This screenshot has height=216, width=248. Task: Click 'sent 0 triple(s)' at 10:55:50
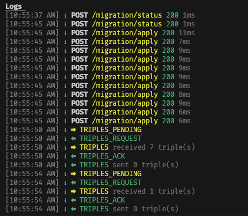tap(146, 165)
